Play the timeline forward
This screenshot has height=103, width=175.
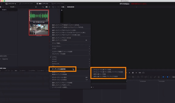click(136, 73)
